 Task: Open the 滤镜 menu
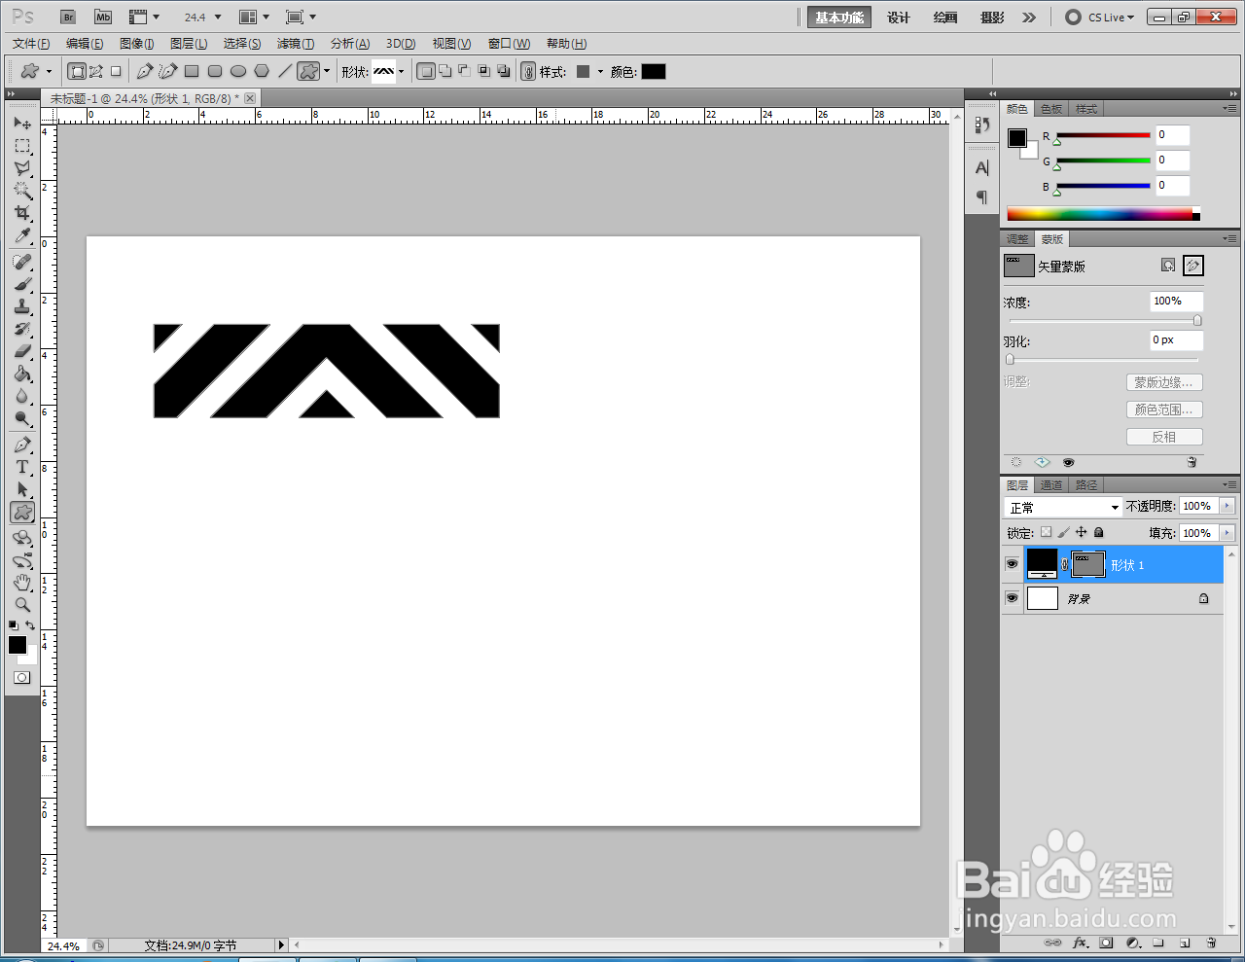click(x=296, y=44)
